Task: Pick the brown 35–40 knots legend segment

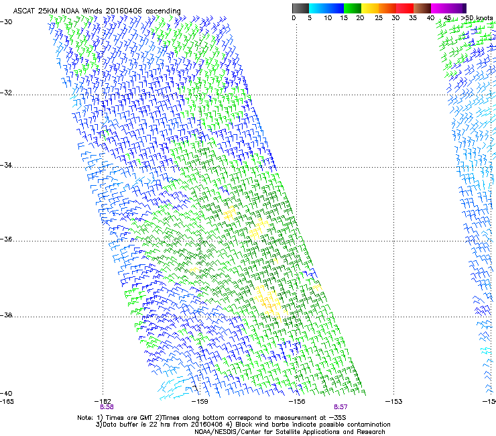Action: [422, 8]
